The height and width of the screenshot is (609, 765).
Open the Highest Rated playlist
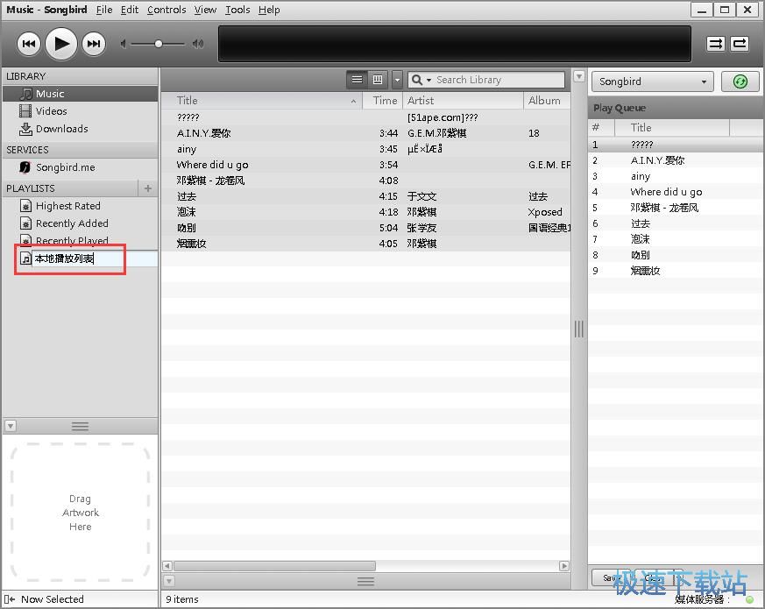click(81, 206)
